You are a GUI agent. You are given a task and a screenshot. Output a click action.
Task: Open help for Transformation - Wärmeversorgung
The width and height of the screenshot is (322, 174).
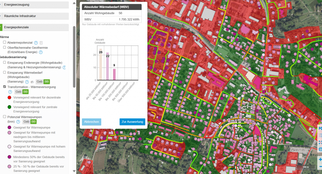coord(10,92)
